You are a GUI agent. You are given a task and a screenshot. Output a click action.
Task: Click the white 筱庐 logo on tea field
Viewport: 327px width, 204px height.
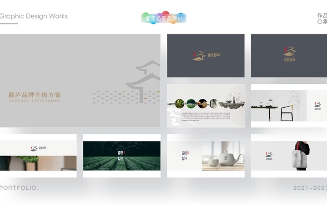(x=121, y=156)
